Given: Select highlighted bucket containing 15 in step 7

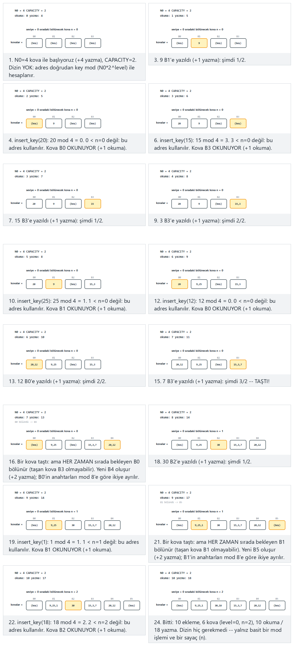Looking at the screenshot, I should point(93,204).
